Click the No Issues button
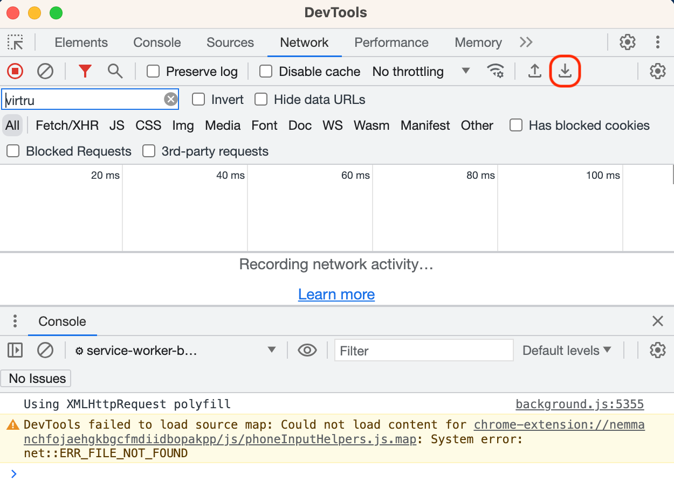The width and height of the screenshot is (674, 503). point(37,379)
